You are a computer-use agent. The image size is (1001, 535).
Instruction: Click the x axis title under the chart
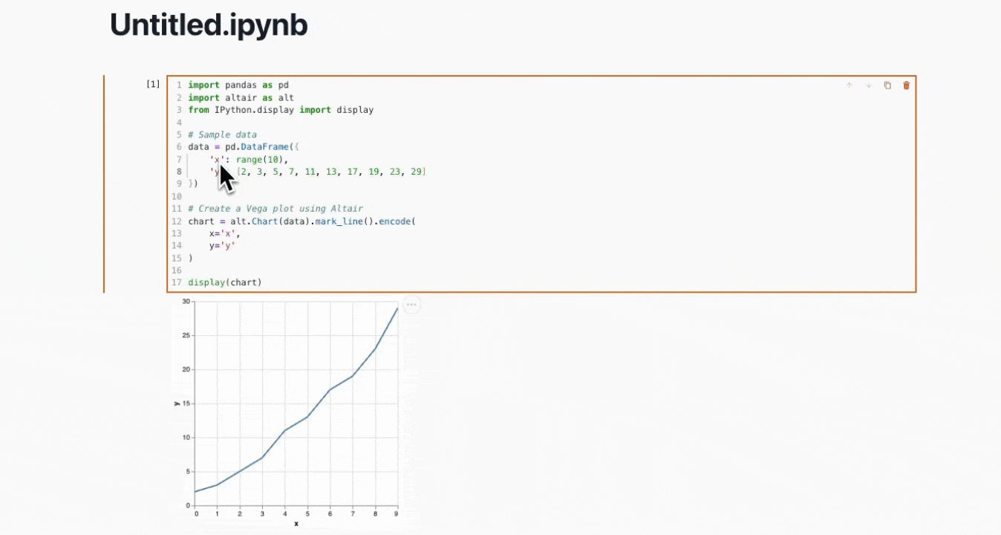(x=296, y=524)
